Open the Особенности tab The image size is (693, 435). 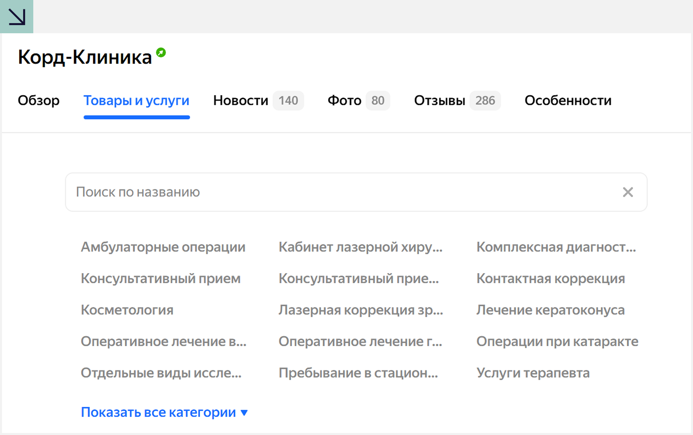click(568, 101)
